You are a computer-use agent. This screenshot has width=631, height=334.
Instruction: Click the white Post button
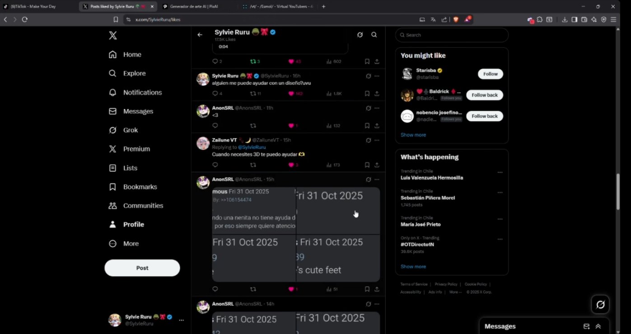pos(142,268)
